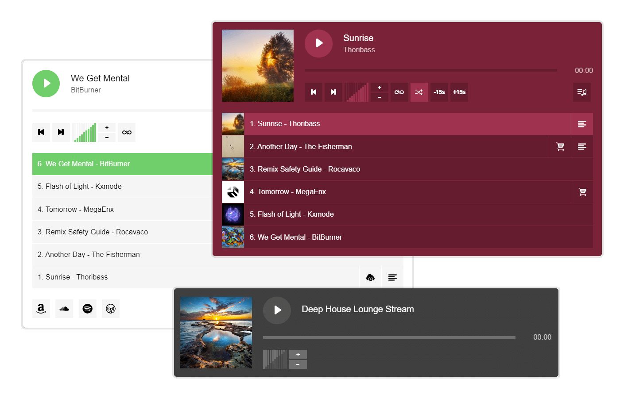Open the SoundCloud link icon
The width and height of the screenshot is (620, 398).
point(64,309)
